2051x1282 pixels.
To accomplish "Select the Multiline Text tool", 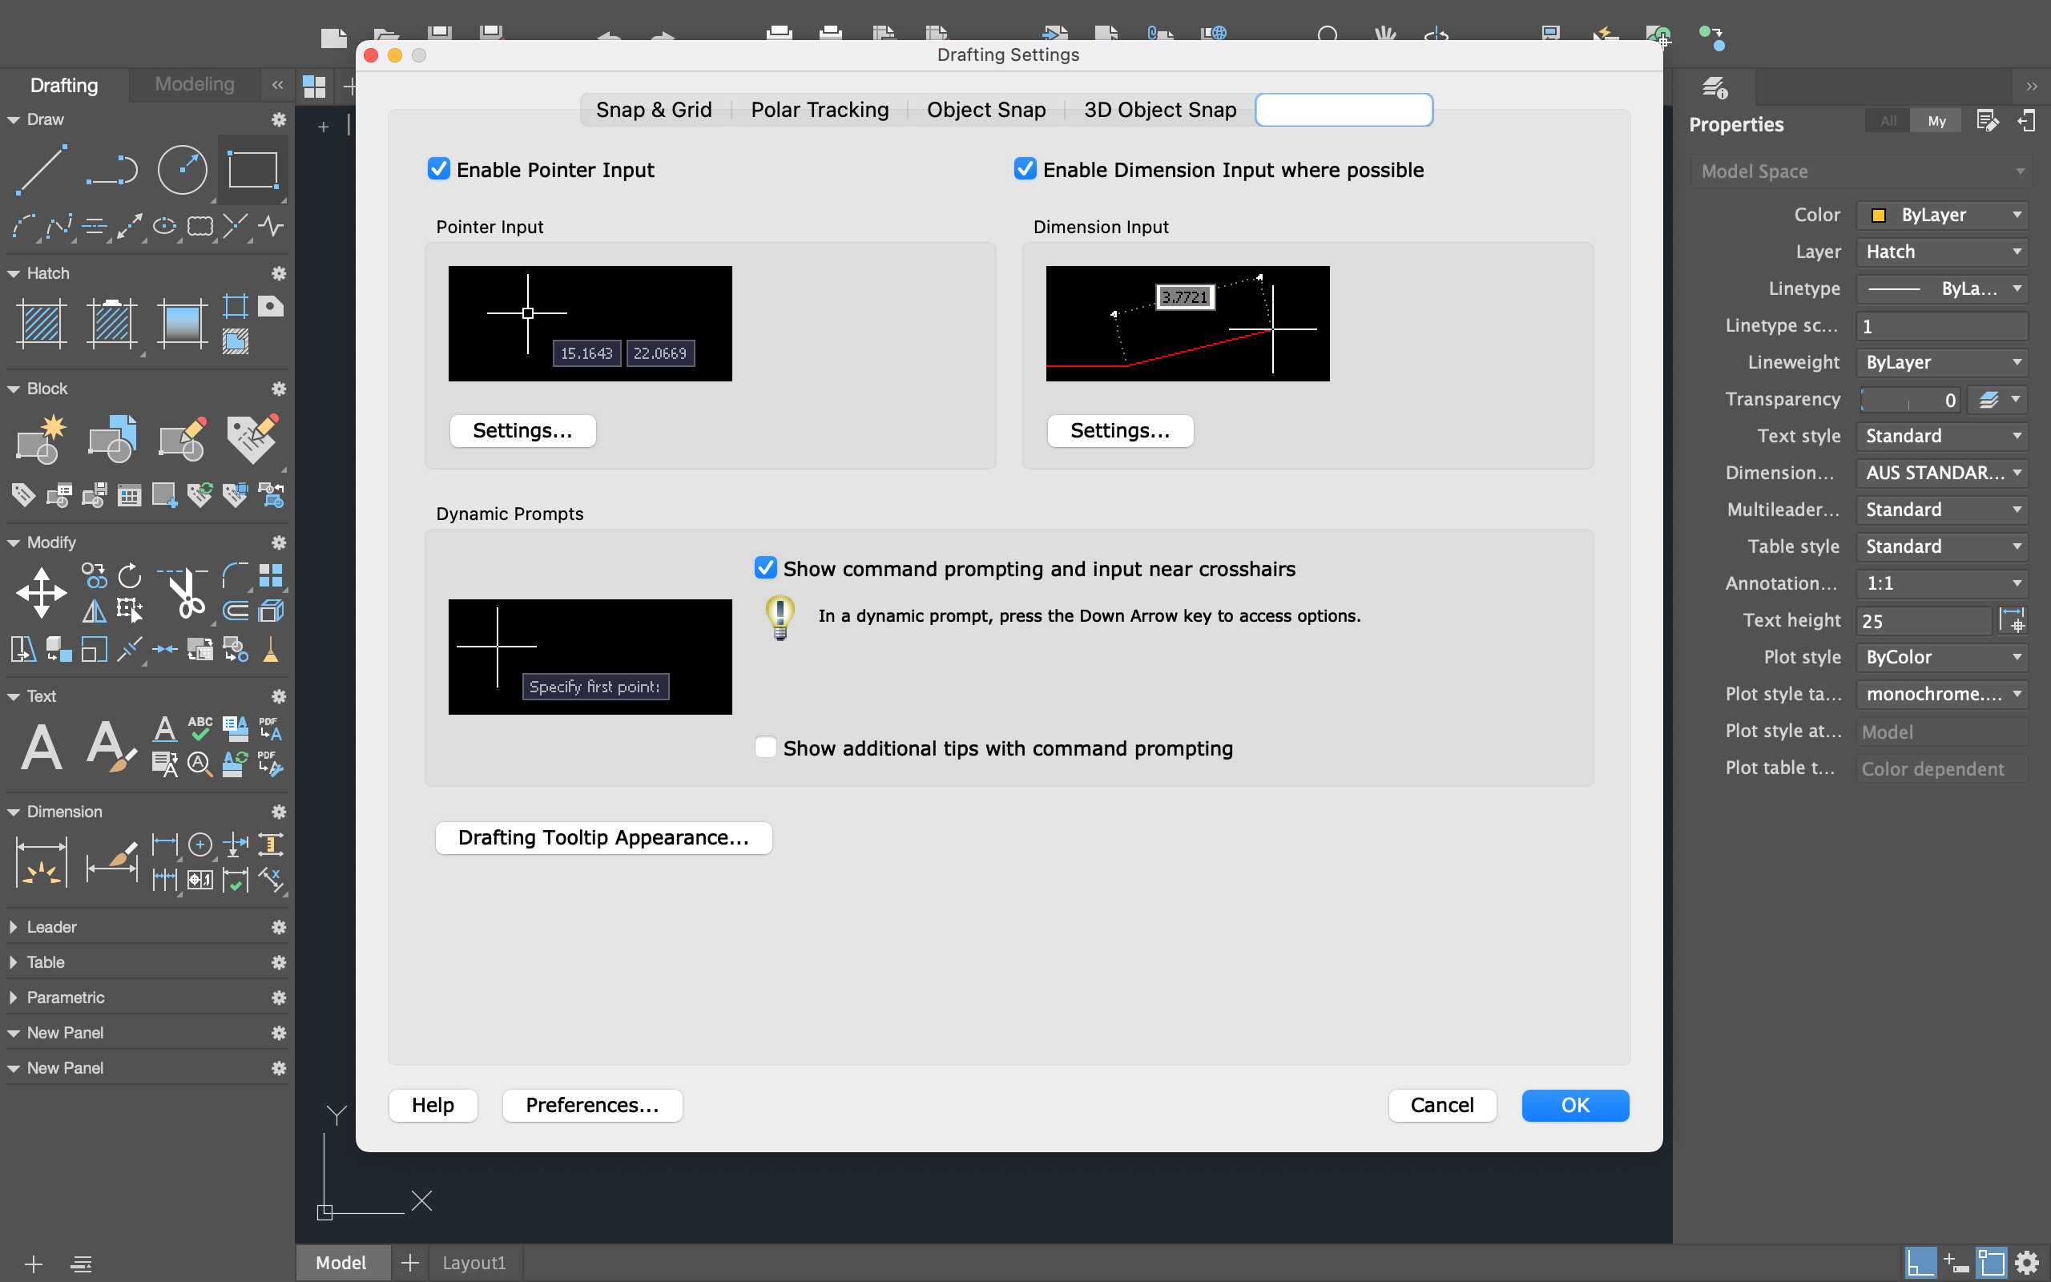I will pyautogui.click(x=40, y=746).
